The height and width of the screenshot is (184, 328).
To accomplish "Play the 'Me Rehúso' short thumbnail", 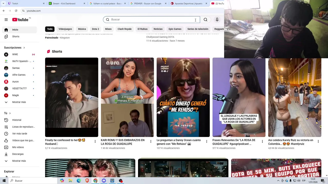I will click(183, 97).
